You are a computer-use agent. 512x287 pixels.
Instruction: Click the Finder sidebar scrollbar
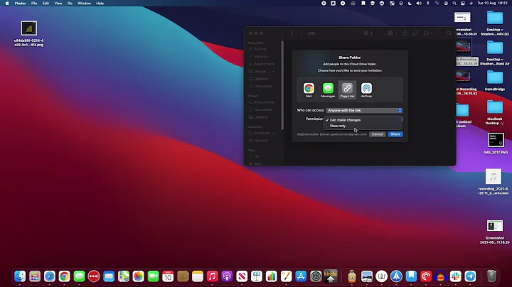[282, 85]
